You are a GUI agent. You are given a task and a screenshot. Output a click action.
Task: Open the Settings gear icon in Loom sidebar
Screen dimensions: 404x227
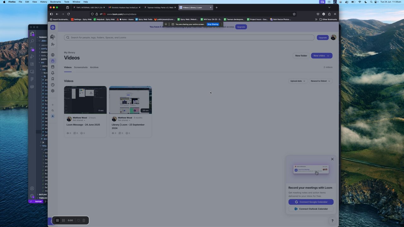(53, 91)
